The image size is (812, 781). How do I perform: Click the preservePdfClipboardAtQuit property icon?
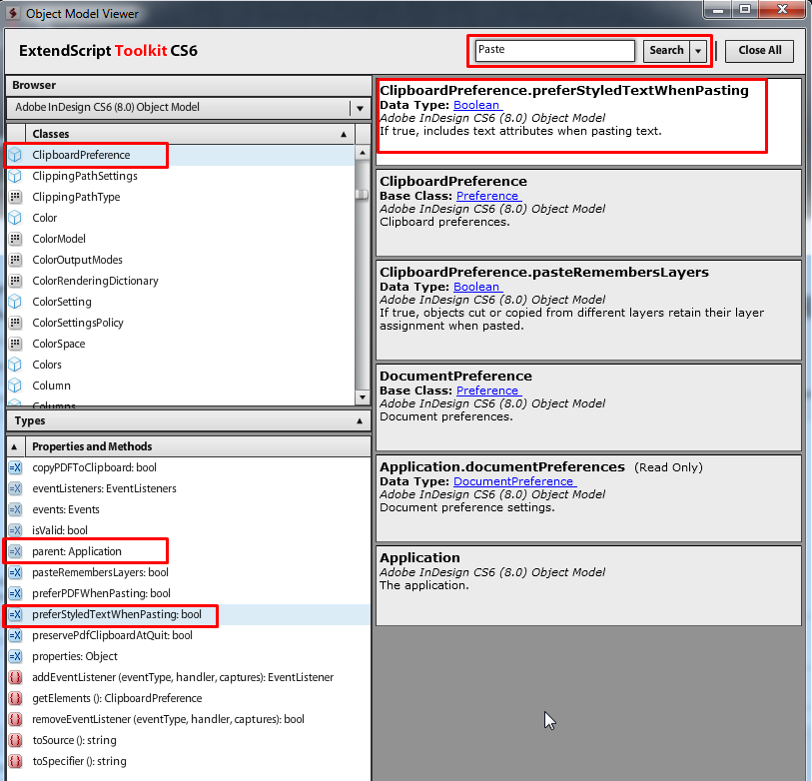16,635
